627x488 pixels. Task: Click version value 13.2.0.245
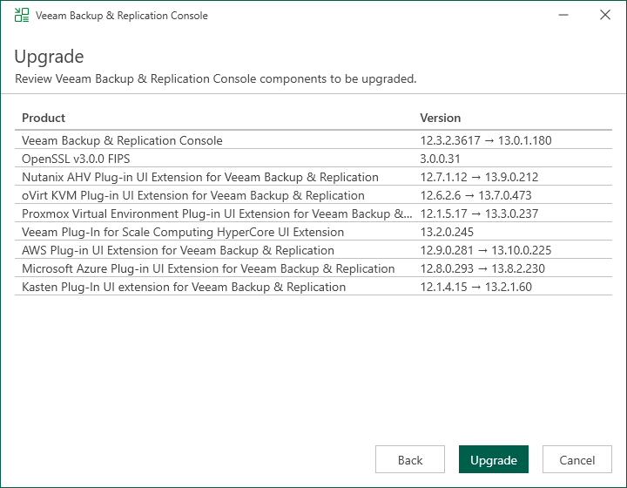click(x=447, y=232)
